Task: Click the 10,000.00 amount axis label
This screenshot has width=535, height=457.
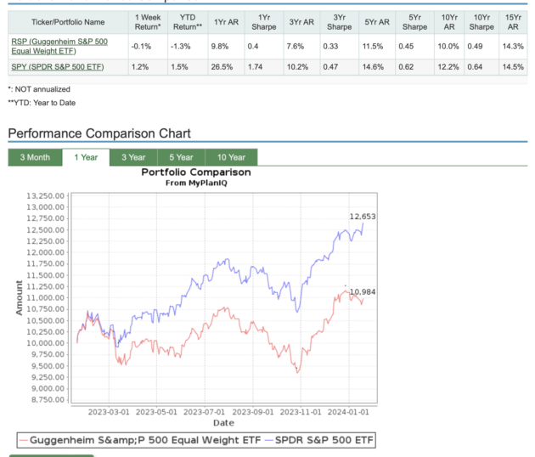Action: point(45,343)
